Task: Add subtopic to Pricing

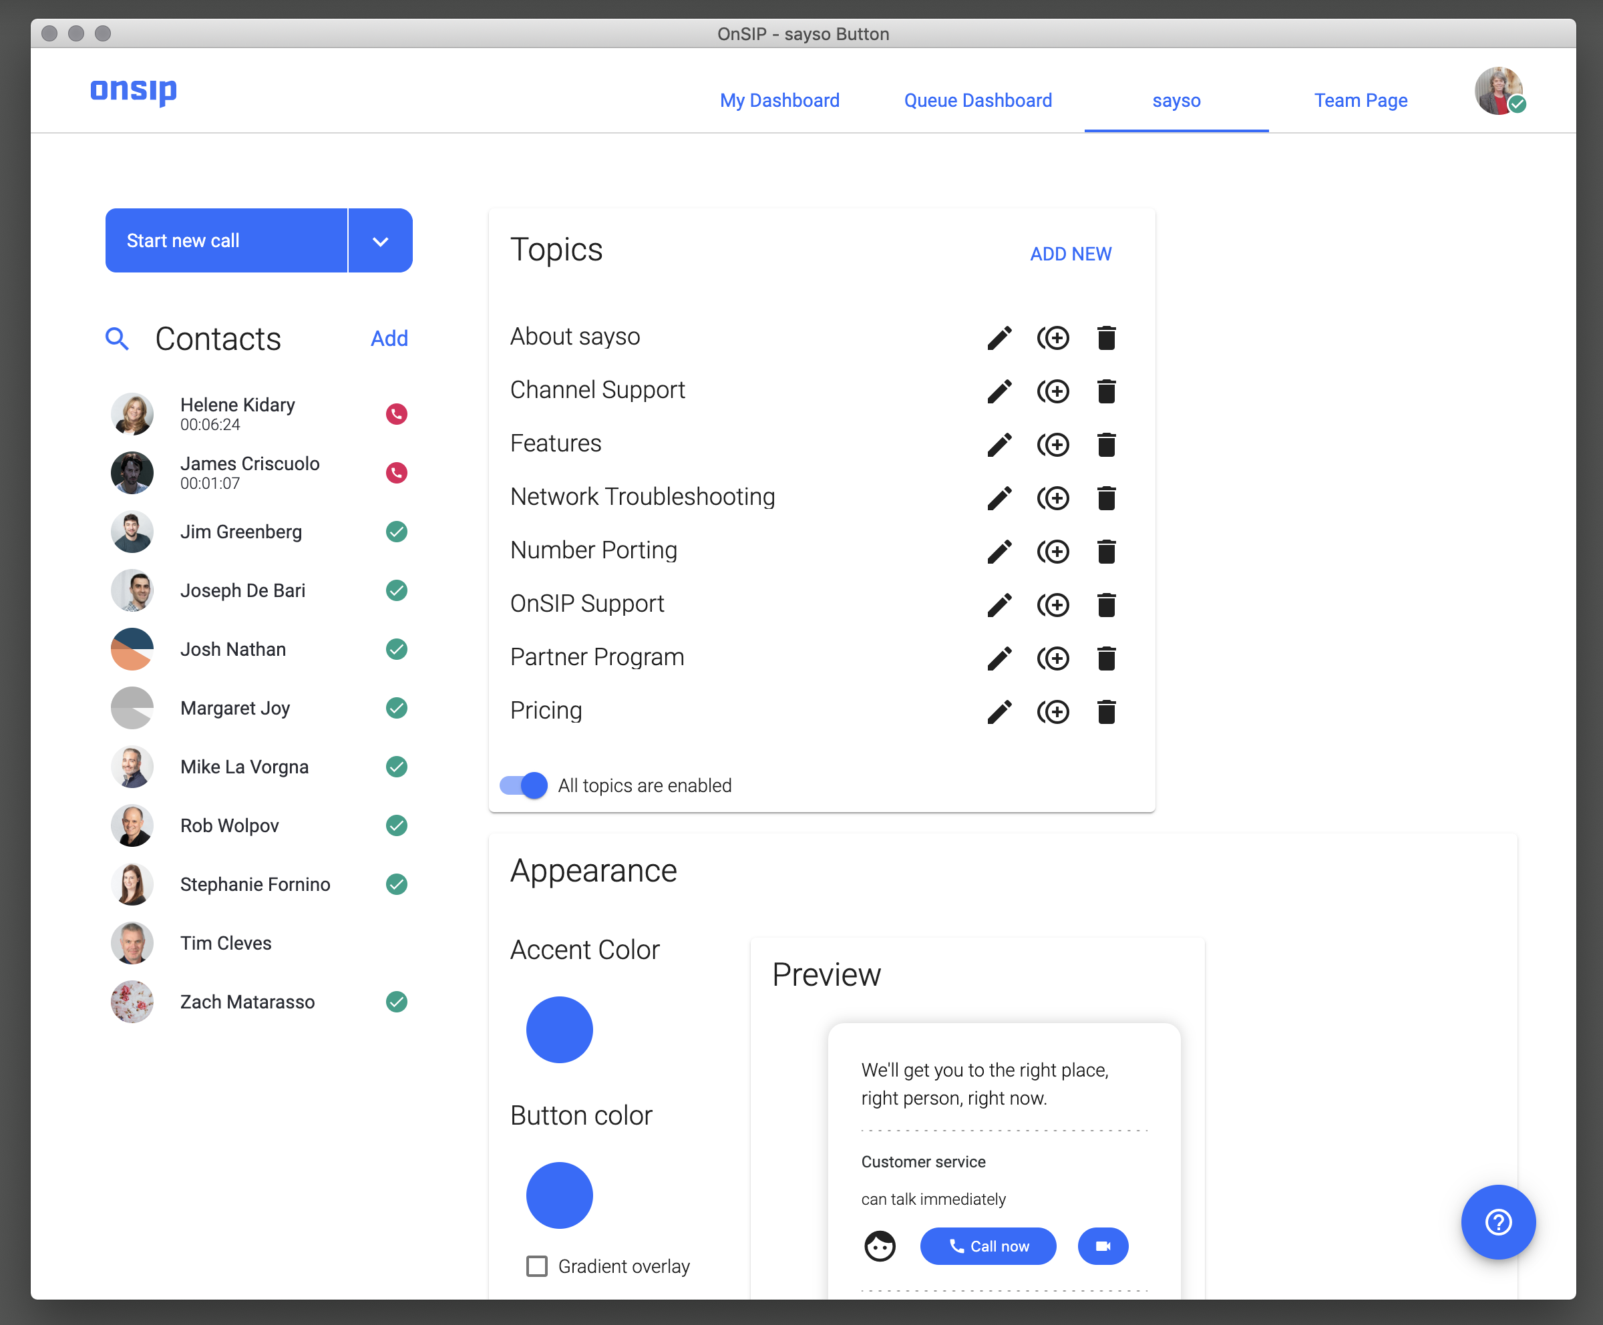Action: 1053,711
